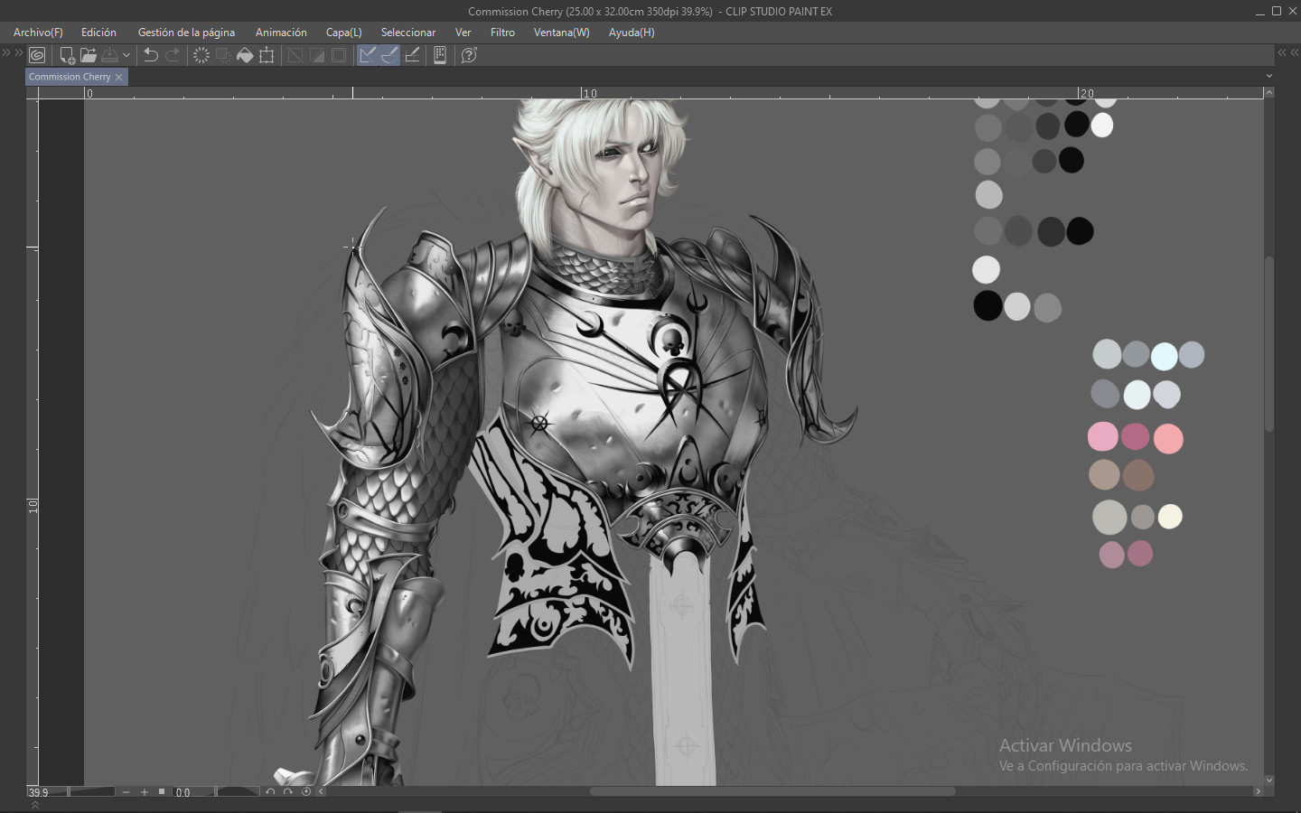Click the Redo arrow icon

[x=173, y=55]
